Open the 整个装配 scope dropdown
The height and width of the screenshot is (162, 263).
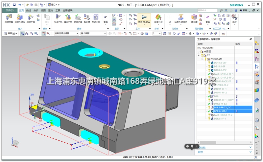tap(93, 33)
